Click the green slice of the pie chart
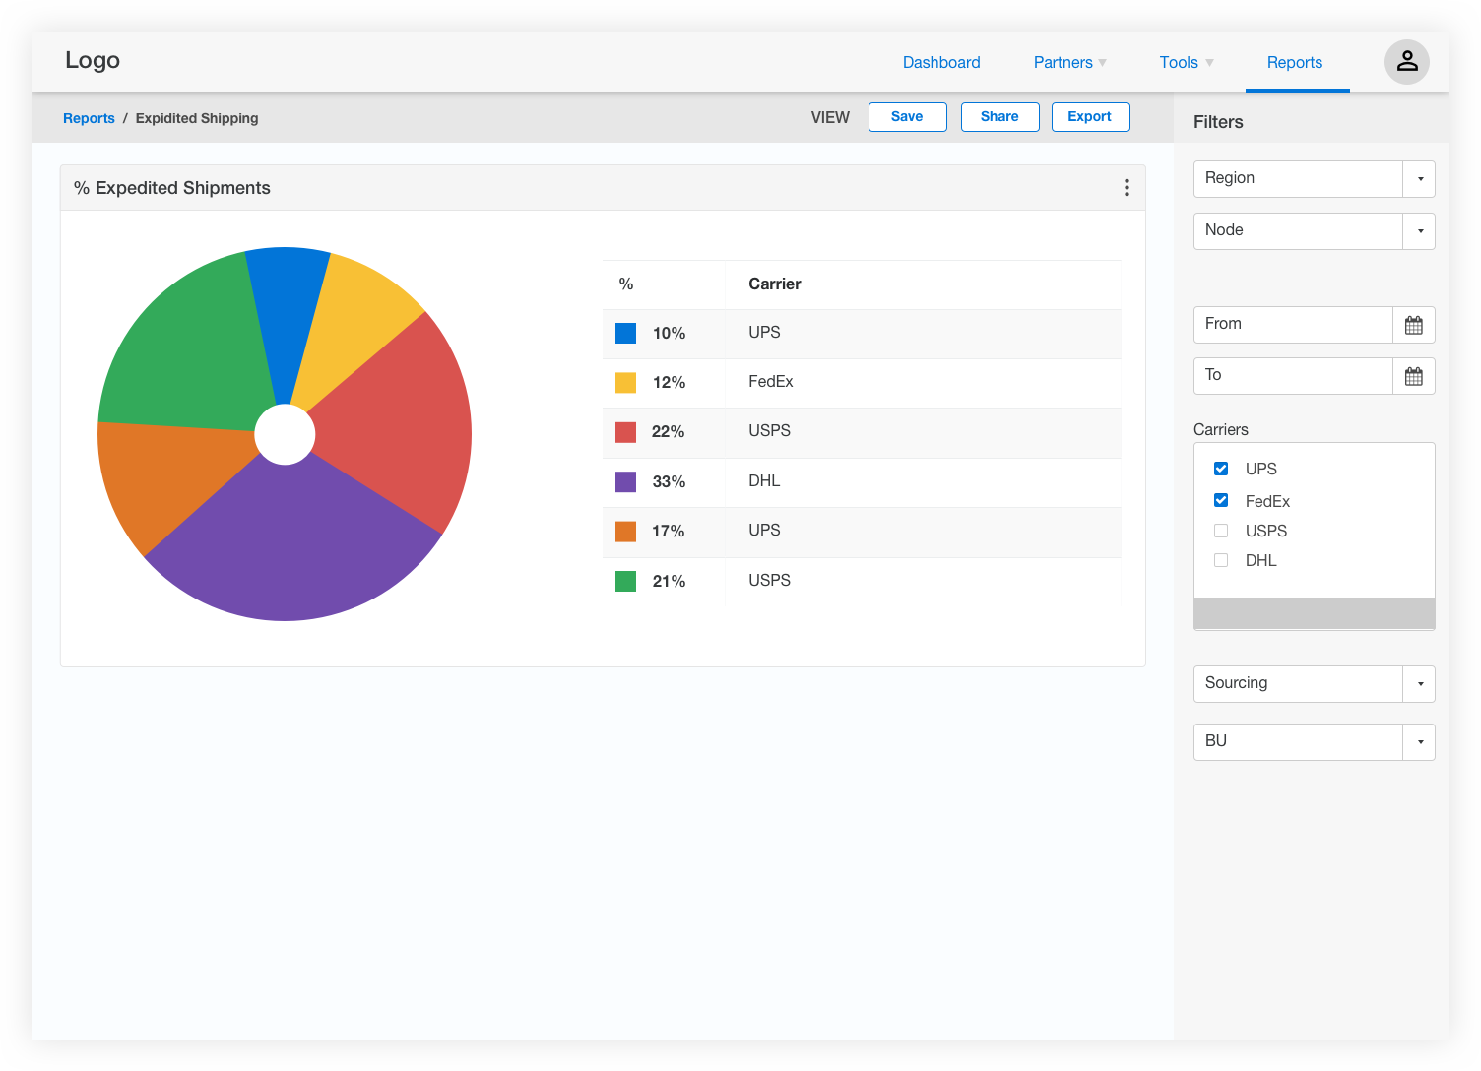The height and width of the screenshot is (1071, 1481). pos(187,345)
